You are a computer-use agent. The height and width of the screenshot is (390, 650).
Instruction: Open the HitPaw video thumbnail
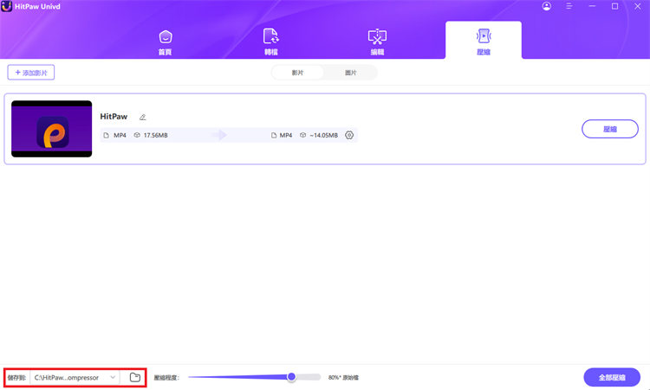[x=52, y=129]
